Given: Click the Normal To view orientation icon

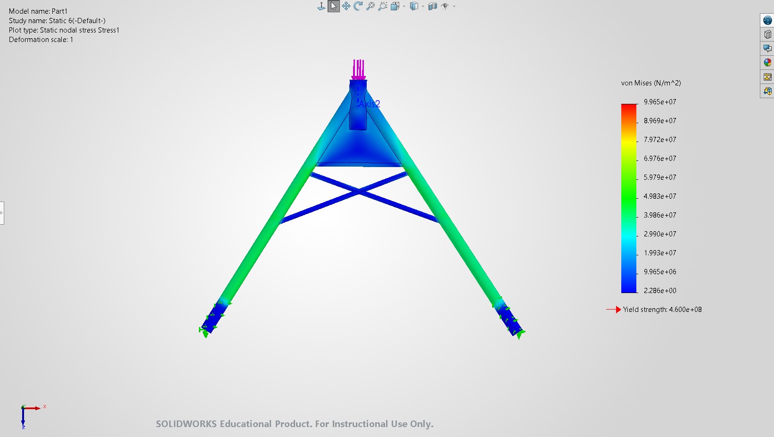Looking at the screenshot, I should pos(321,6).
